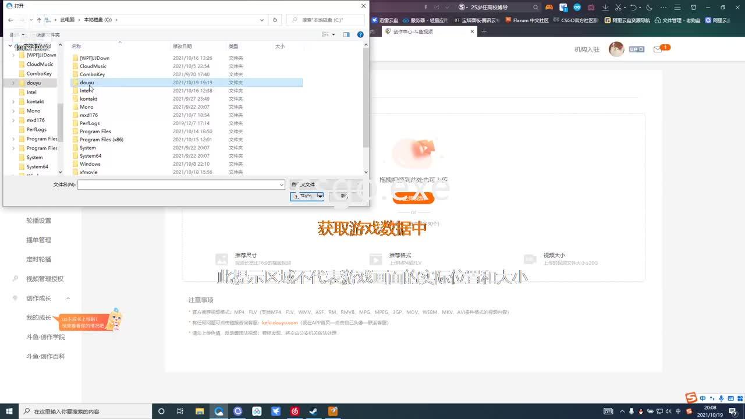745x419 pixels.
Task: Click the undo closed tab icon
Action: point(634,8)
